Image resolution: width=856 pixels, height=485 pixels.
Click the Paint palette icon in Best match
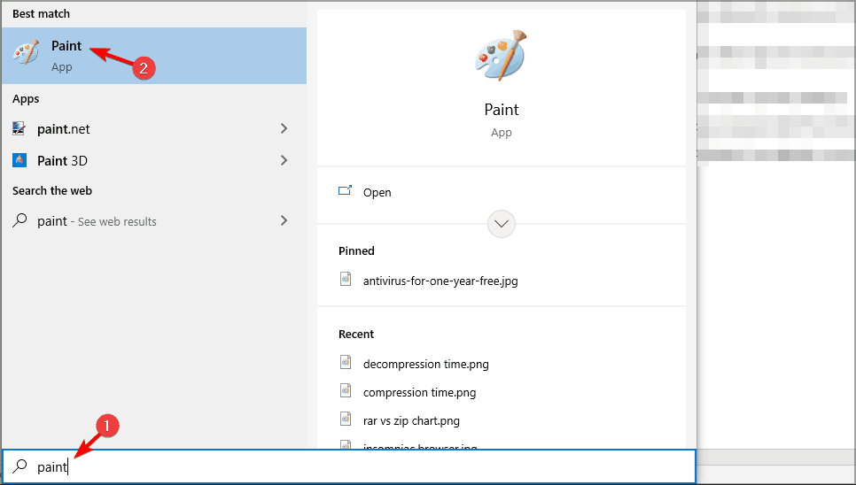(x=26, y=53)
